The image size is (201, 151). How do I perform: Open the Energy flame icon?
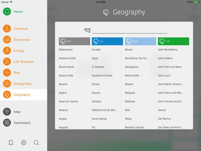tap(7, 51)
